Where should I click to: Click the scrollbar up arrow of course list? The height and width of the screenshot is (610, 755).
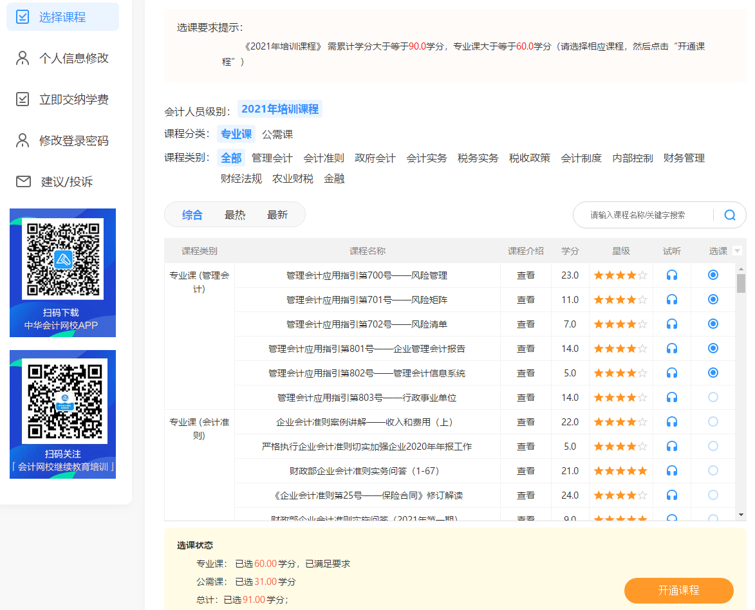tap(741, 268)
